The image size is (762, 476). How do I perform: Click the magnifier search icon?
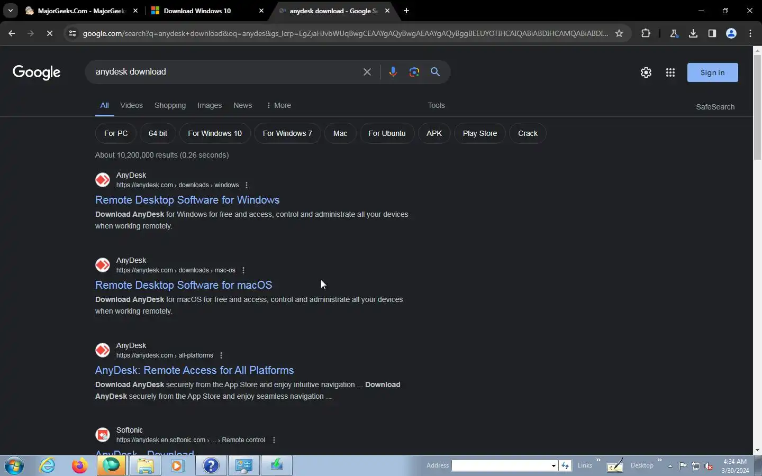coord(435,72)
